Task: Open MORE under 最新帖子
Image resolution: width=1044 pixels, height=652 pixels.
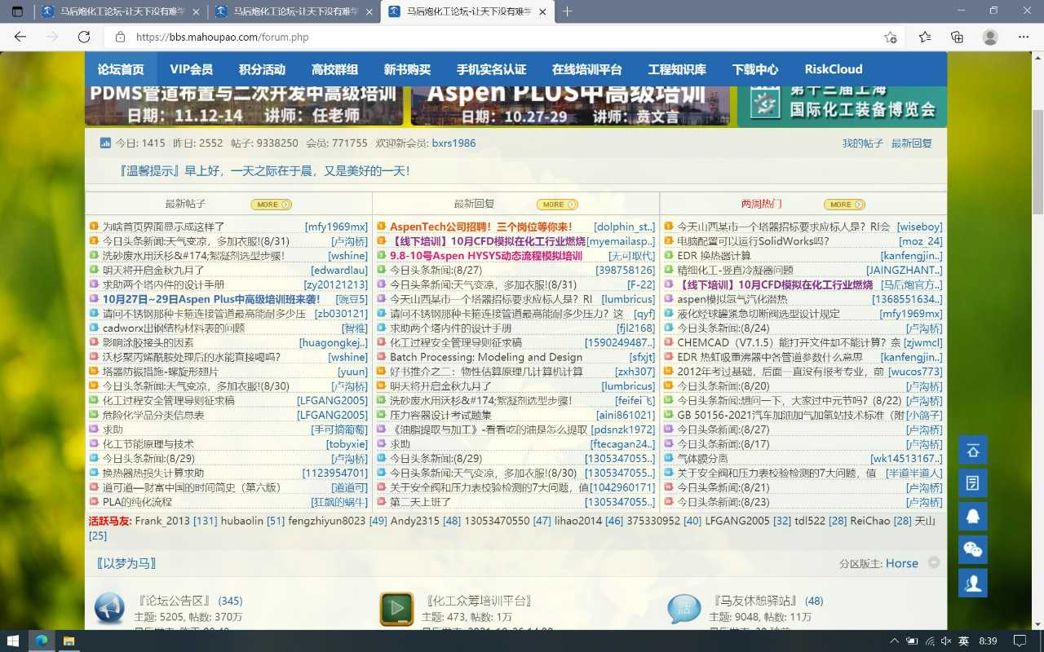Action: click(x=272, y=205)
